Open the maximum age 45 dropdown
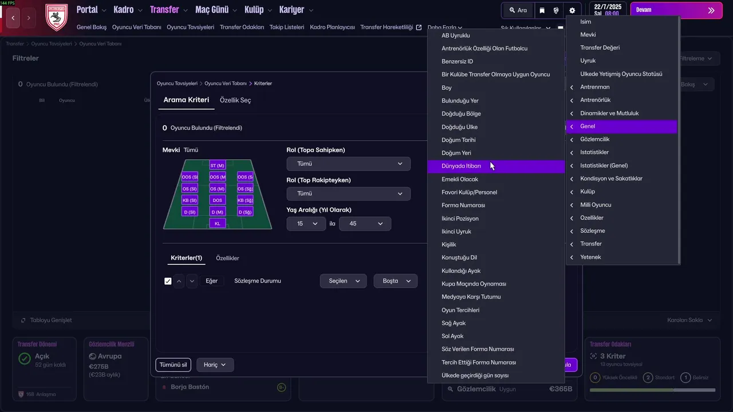 365,224
